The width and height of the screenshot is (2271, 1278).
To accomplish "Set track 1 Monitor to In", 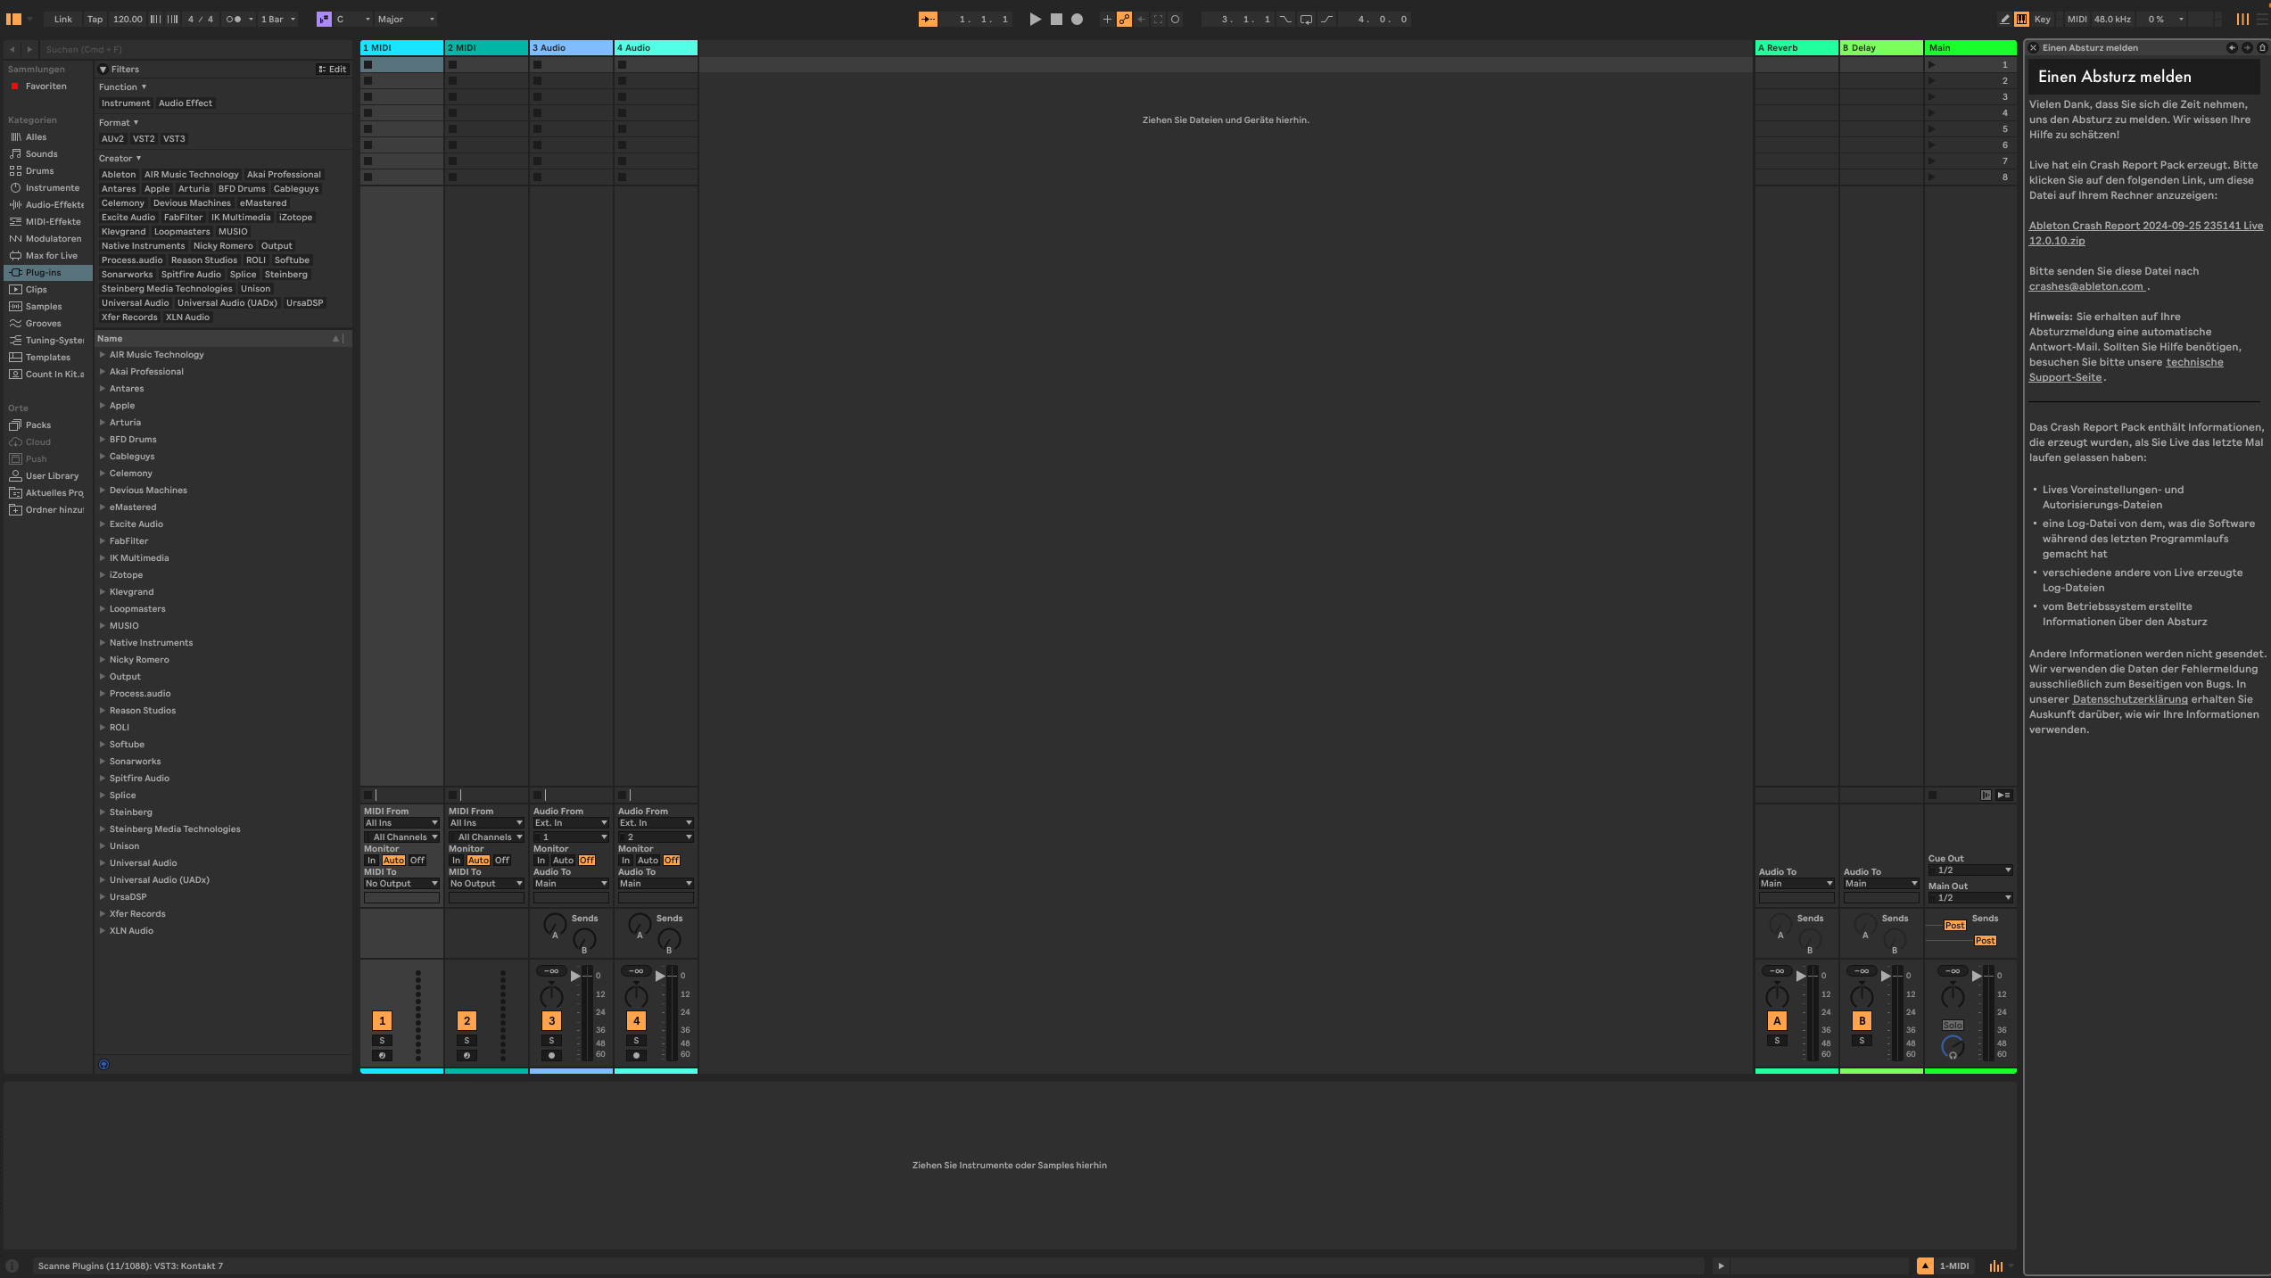I will [x=372, y=860].
